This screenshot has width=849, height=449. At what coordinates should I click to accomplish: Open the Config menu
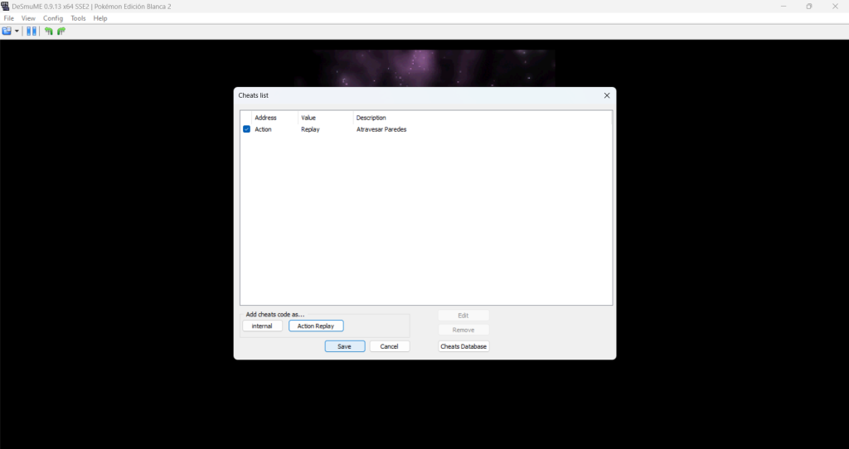(53, 18)
